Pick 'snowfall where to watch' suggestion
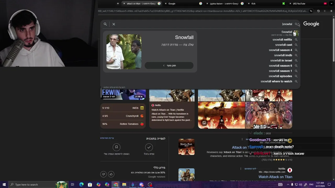Viewport: 335px width, 188px height. (x=276, y=81)
